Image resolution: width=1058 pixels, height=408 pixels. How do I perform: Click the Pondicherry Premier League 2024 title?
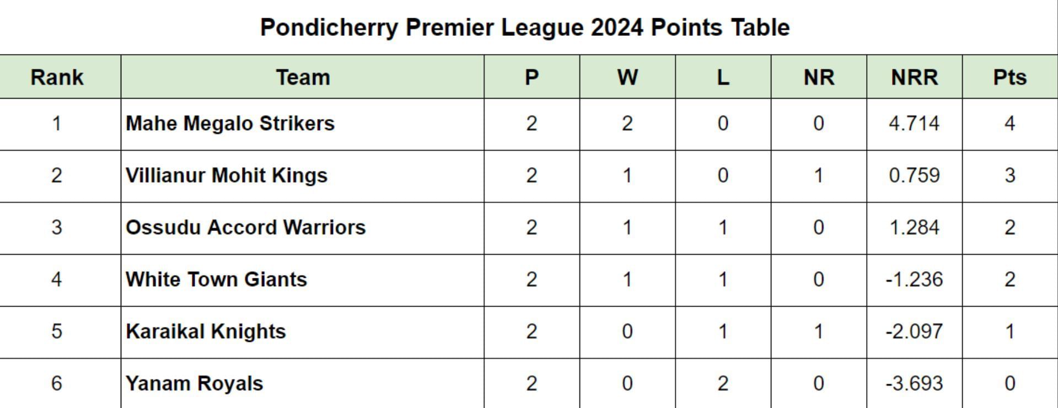524,28
